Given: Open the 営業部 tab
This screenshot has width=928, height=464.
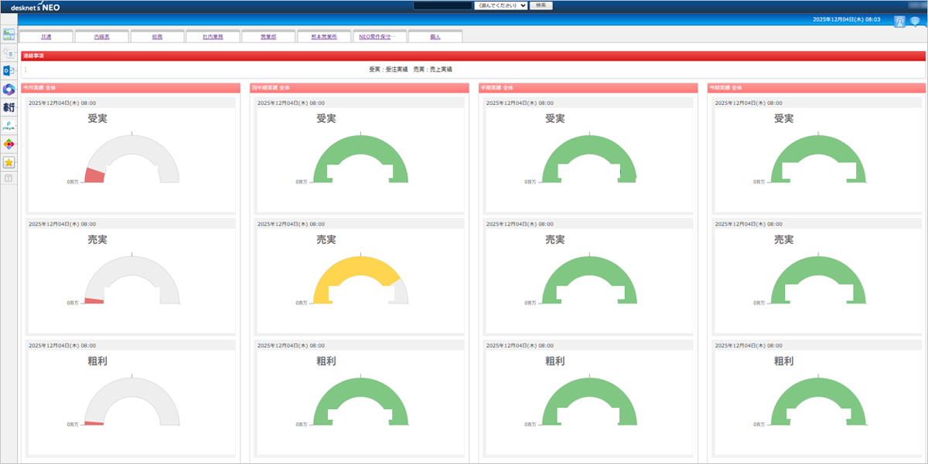Looking at the screenshot, I should click(268, 36).
